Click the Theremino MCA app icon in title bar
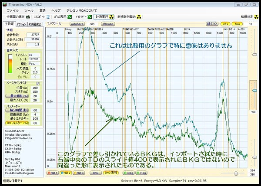 pos(4,4)
